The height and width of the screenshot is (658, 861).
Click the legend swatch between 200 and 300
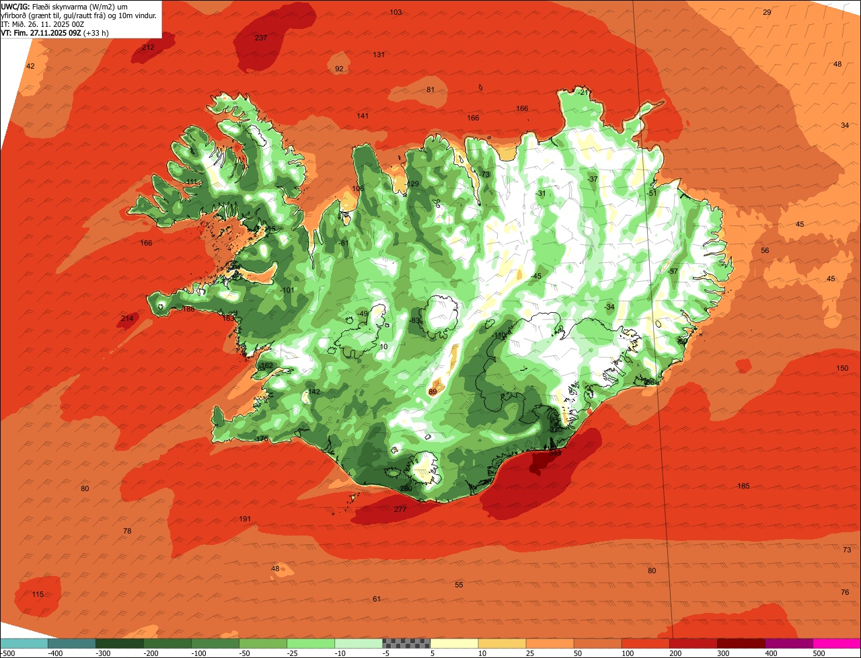pos(693,643)
